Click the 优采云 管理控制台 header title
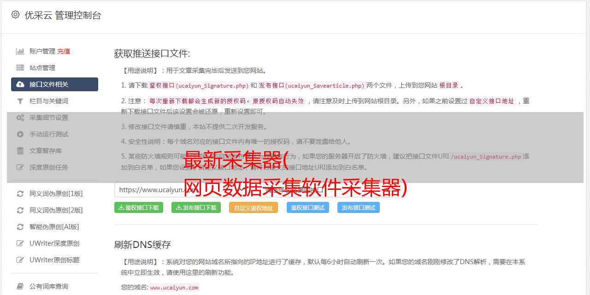590x295 pixels. 63,15
